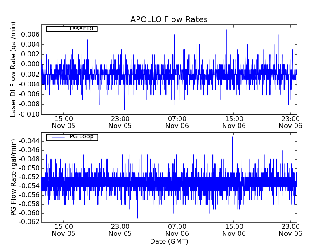Click bottom plot's '15:00 Nov 06' date label
The height and width of the screenshot is (247, 330).
pyautogui.click(x=234, y=230)
